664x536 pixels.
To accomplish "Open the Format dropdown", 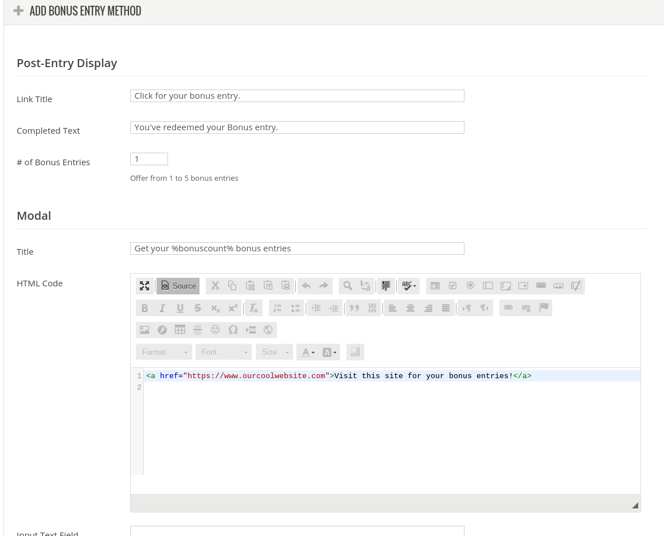I will pyautogui.click(x=164, y=352).
